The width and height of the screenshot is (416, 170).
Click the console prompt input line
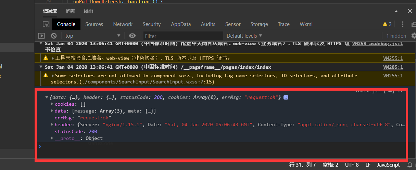[x=223, y=146]
